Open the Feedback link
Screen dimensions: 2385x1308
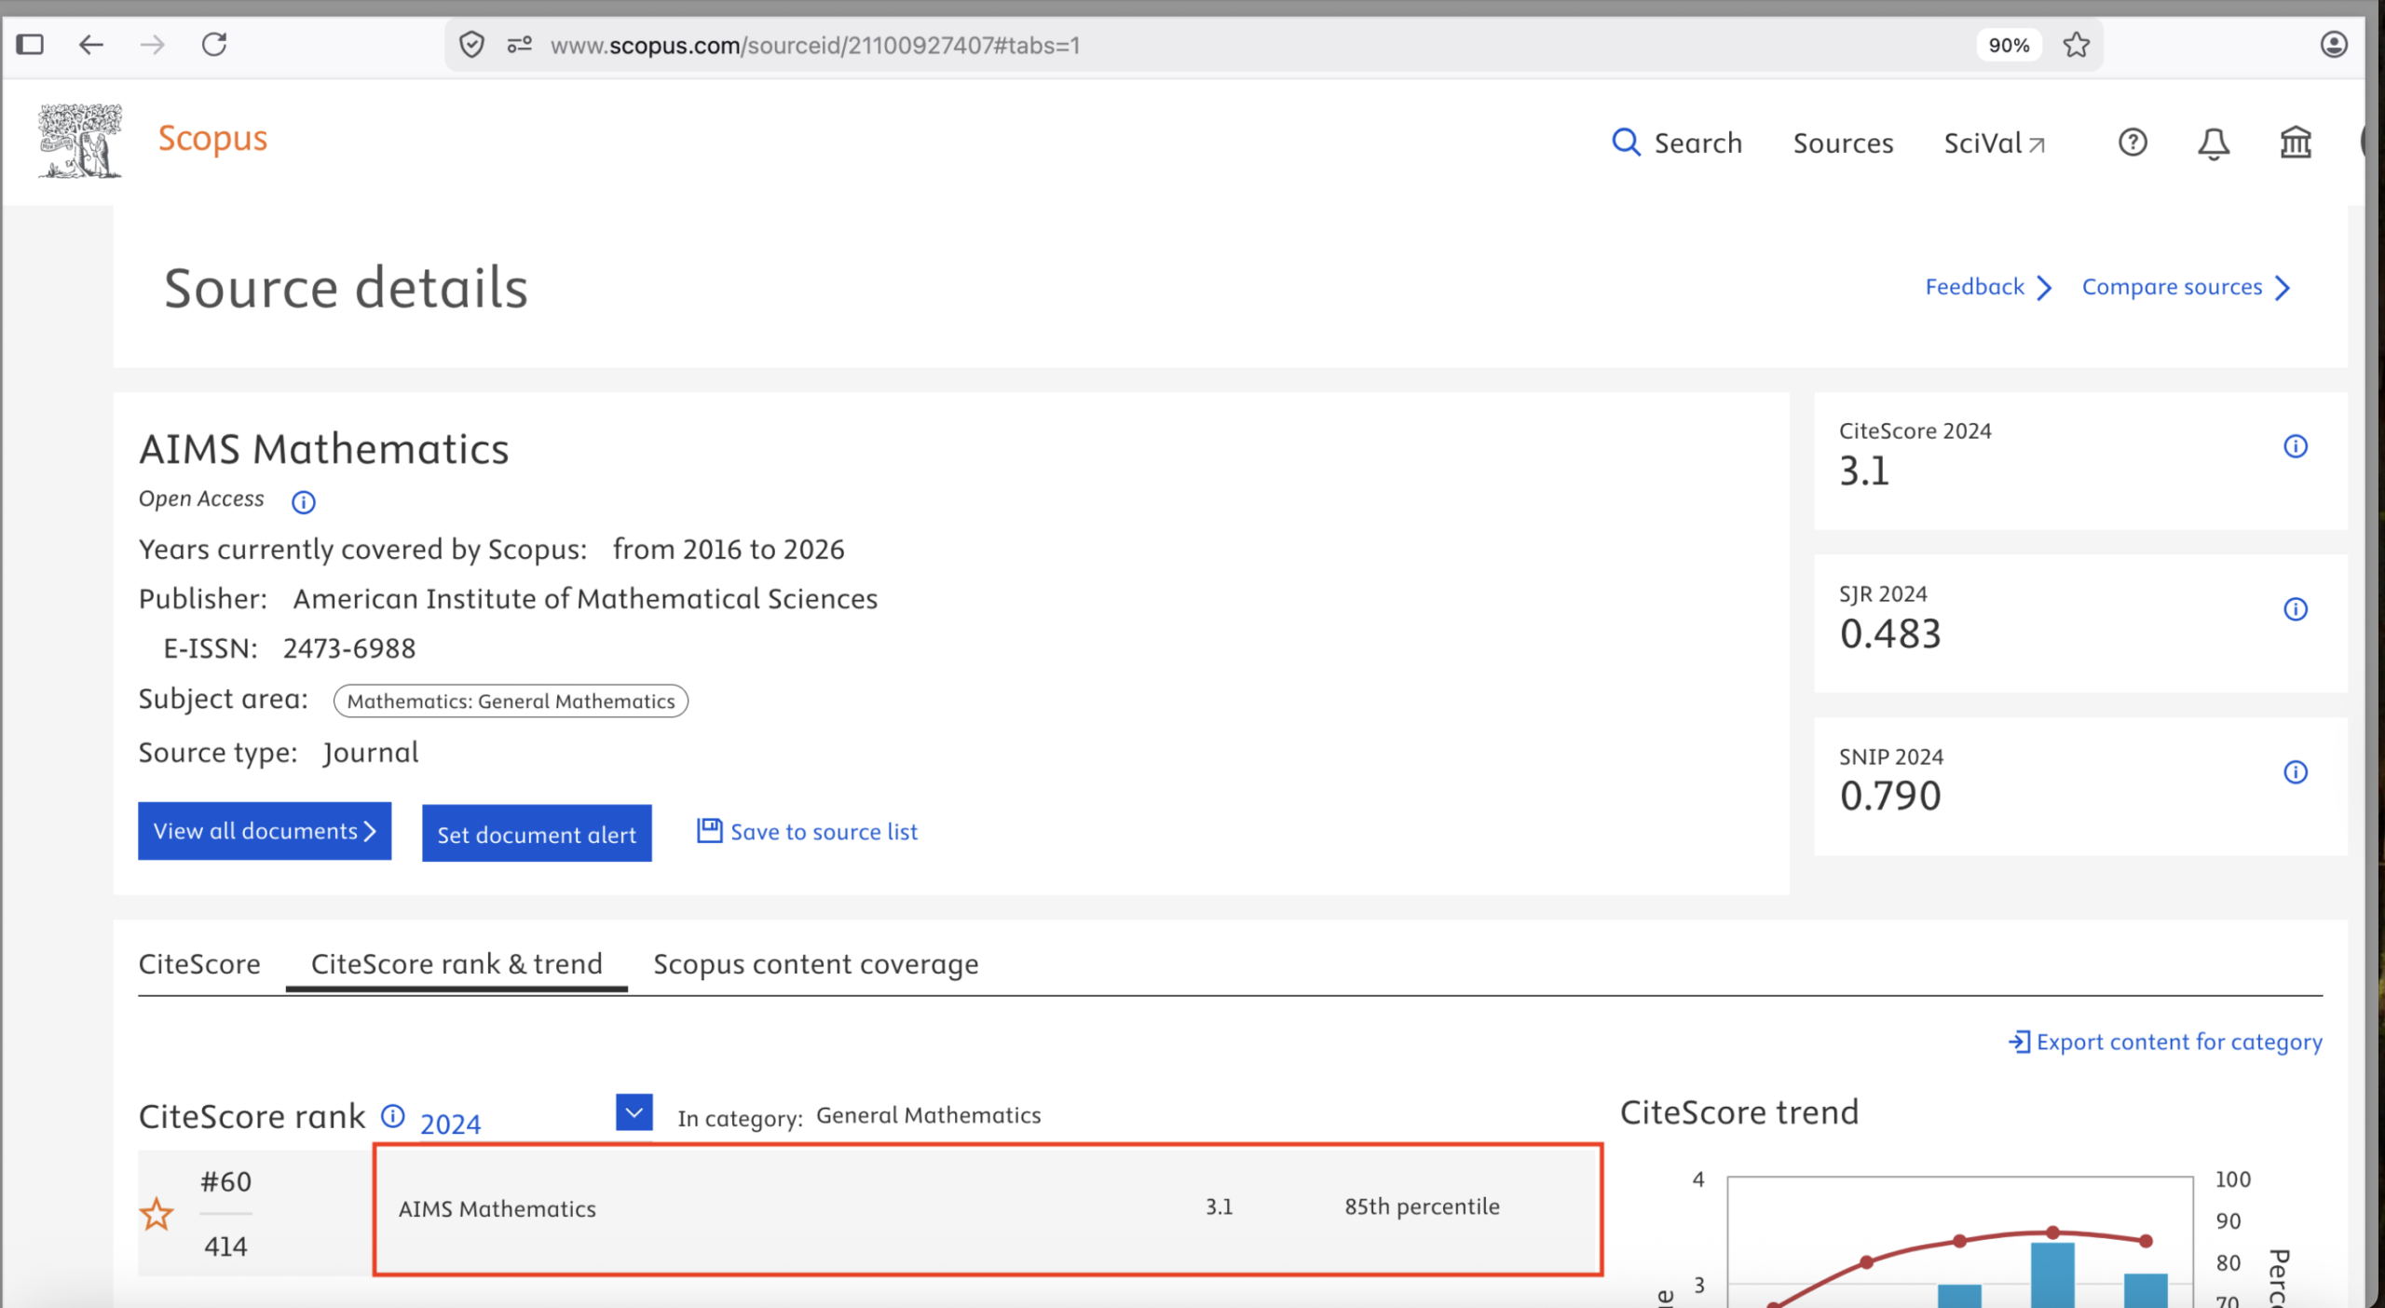(1988, 287)
